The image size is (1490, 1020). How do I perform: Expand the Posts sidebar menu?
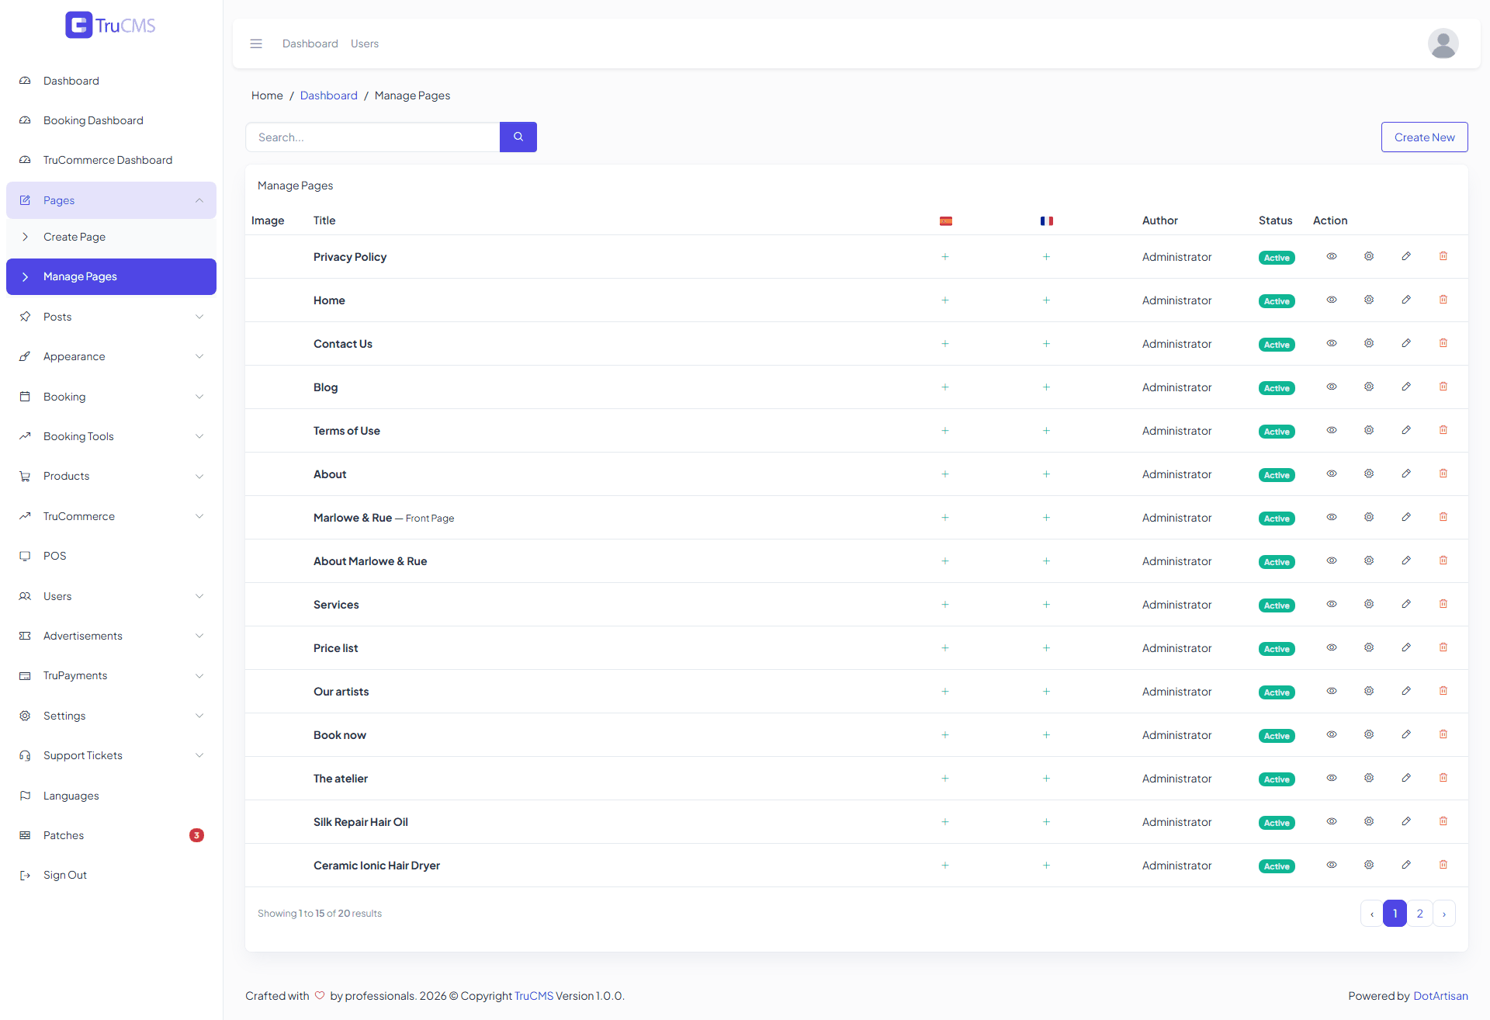(x=111, y=317)
